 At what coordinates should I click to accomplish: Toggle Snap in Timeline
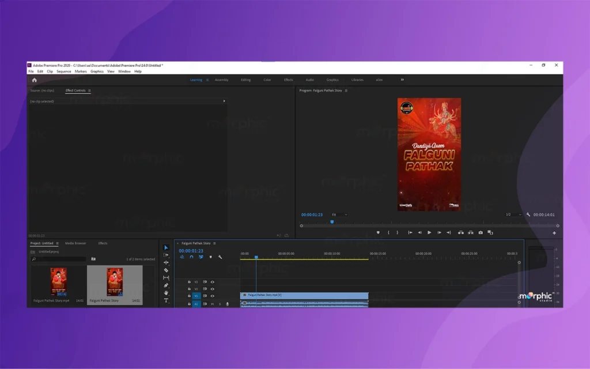[191, 257]
